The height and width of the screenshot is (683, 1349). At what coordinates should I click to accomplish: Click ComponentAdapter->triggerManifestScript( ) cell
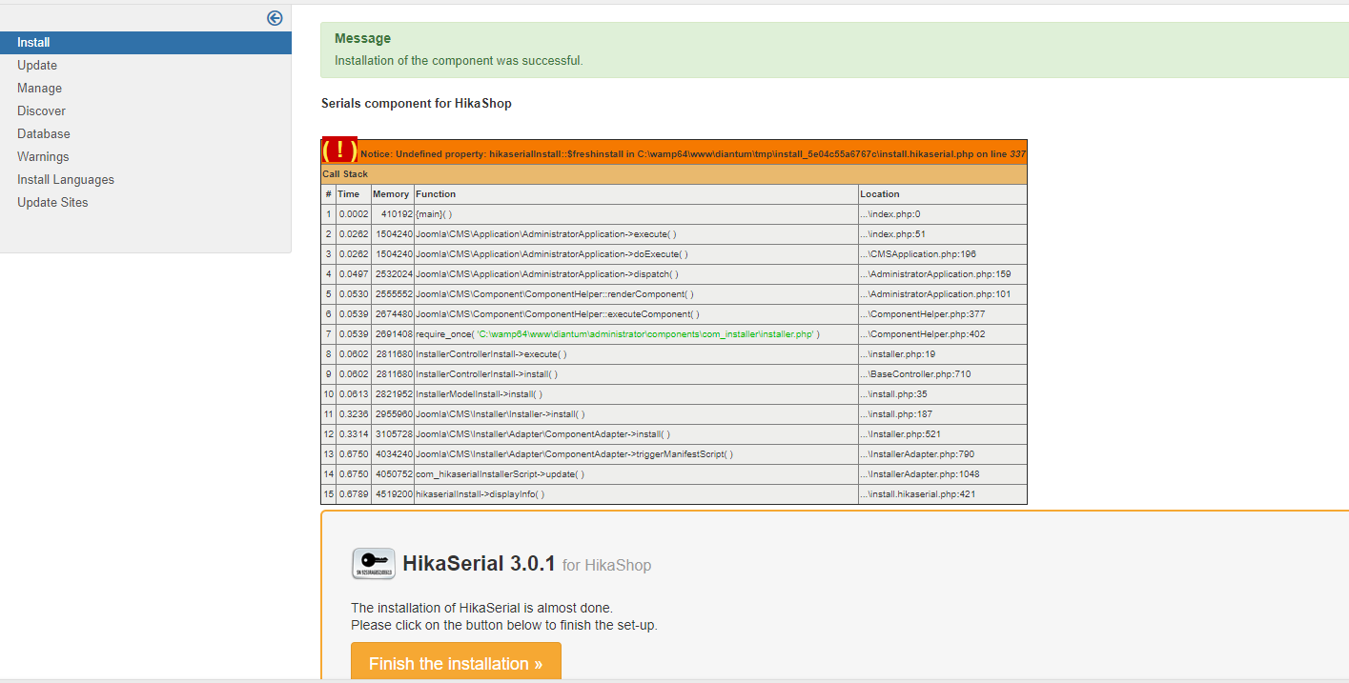click(x=636, y=454)
